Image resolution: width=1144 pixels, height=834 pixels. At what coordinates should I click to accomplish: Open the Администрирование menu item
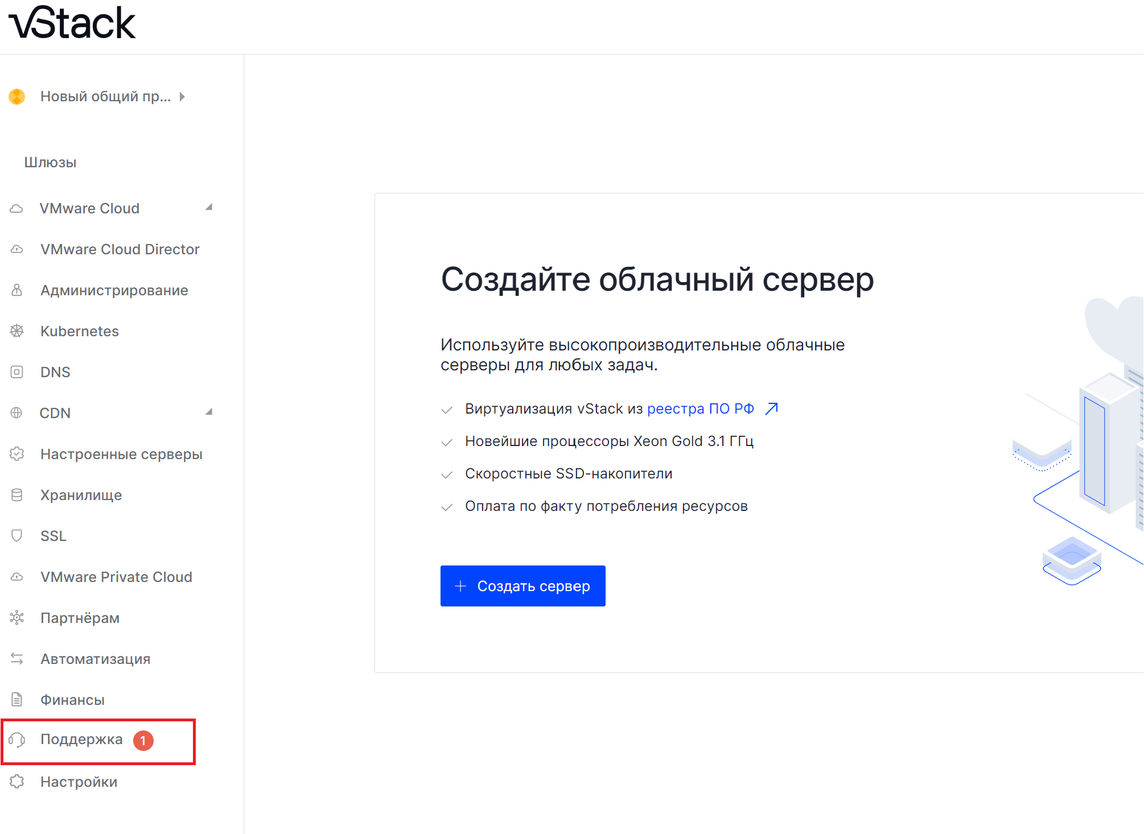click(x=114, y=290)
